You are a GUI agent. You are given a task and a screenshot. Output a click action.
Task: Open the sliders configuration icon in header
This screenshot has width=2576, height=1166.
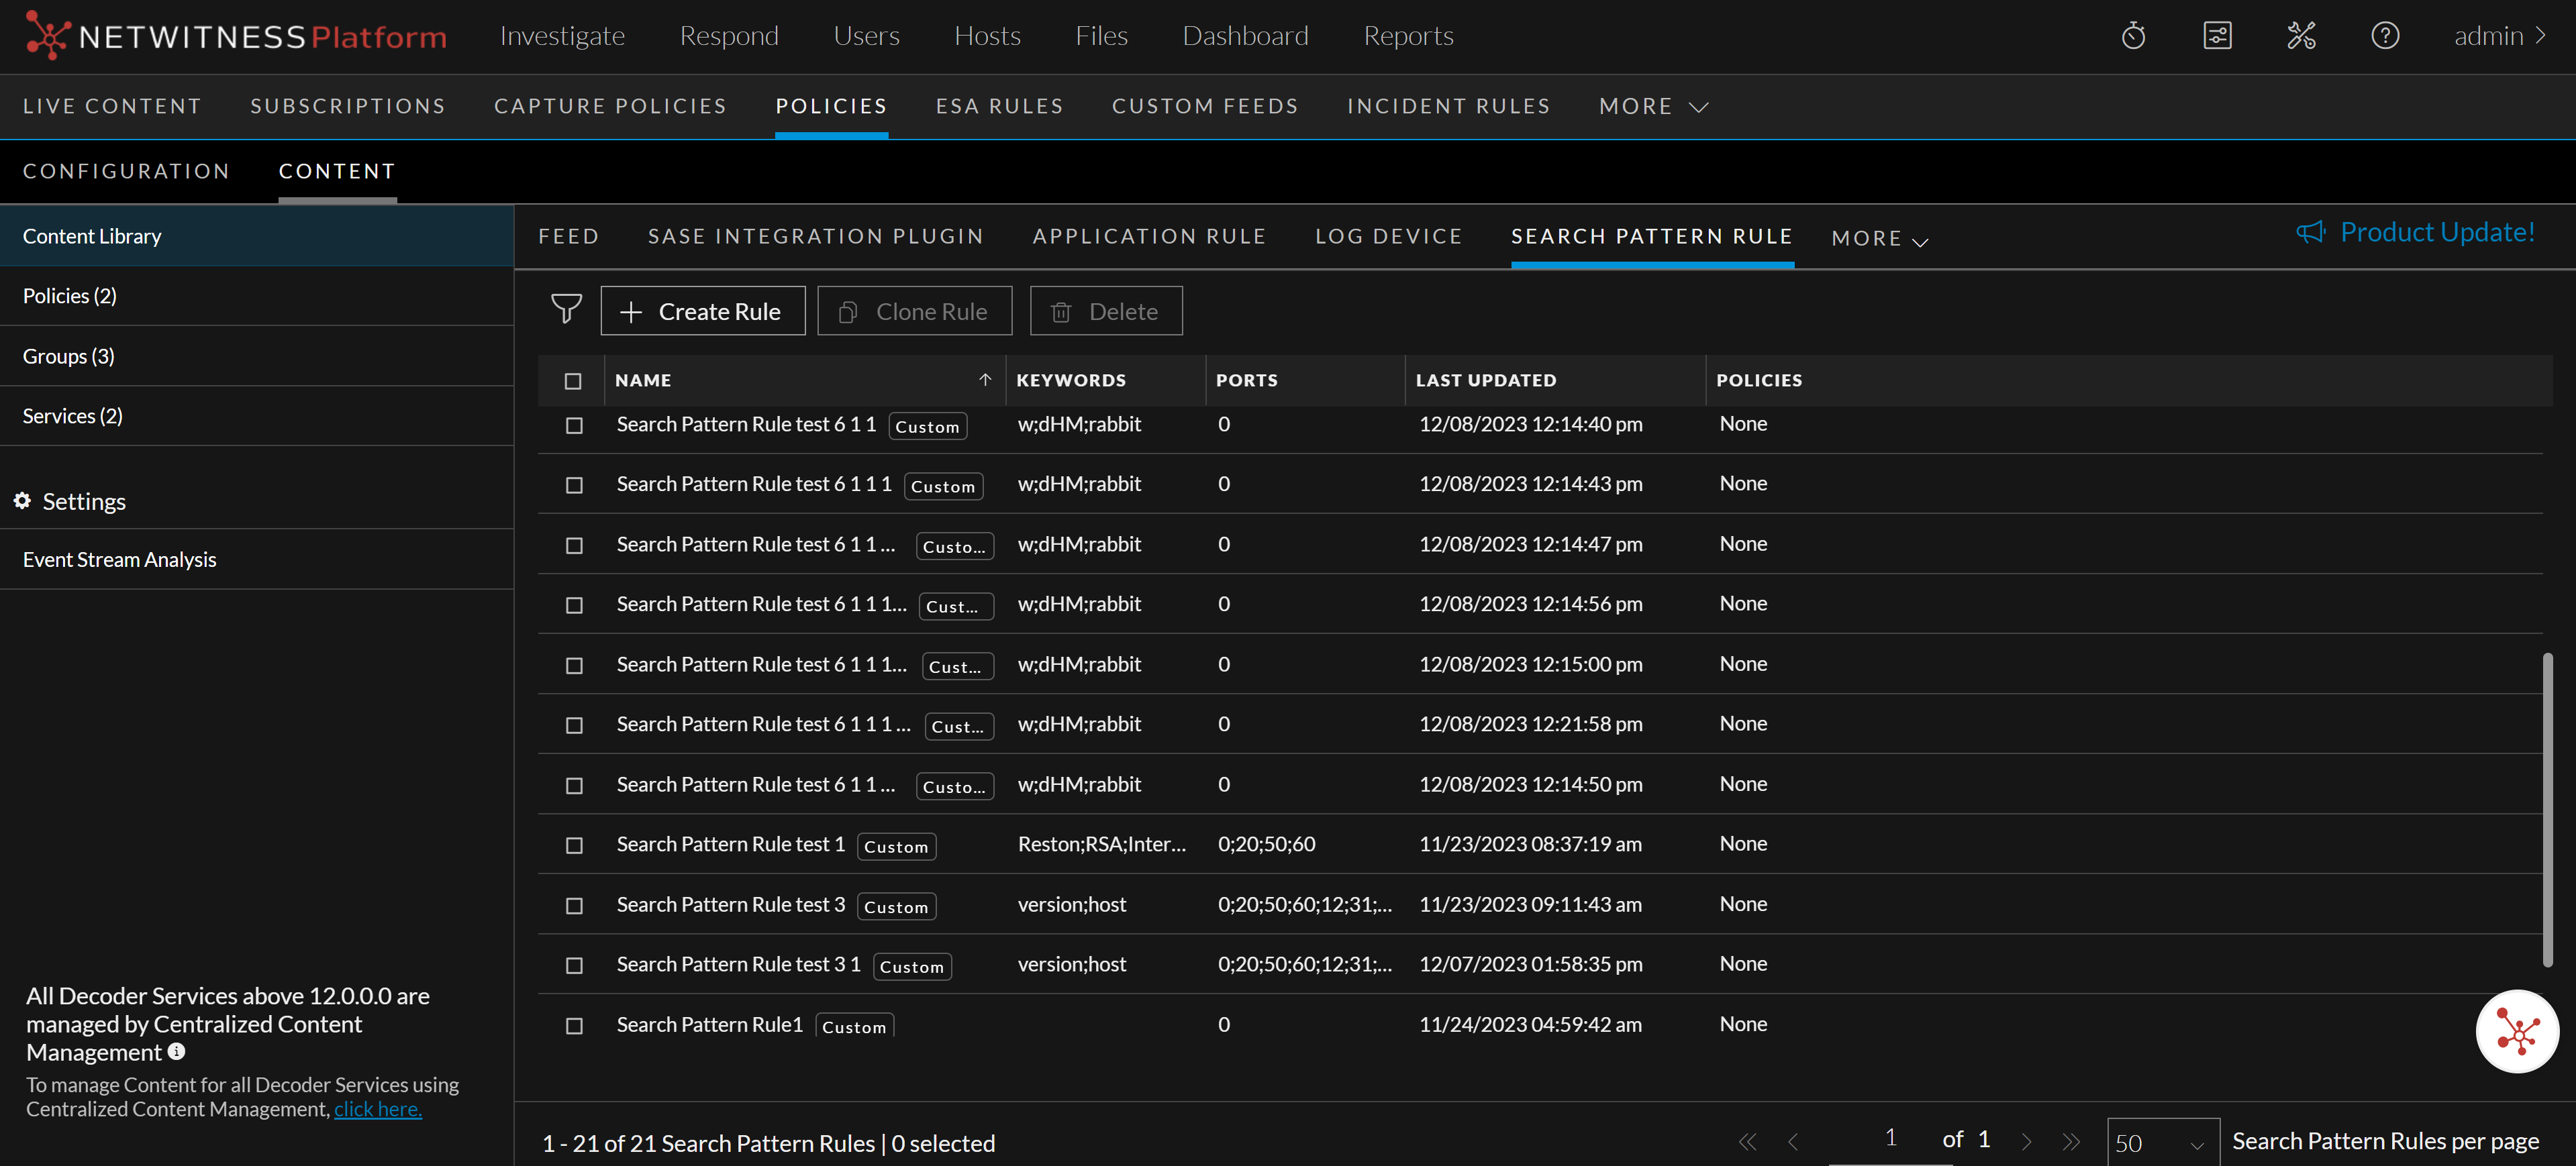pyautogui.click(x=2217, y=37)
